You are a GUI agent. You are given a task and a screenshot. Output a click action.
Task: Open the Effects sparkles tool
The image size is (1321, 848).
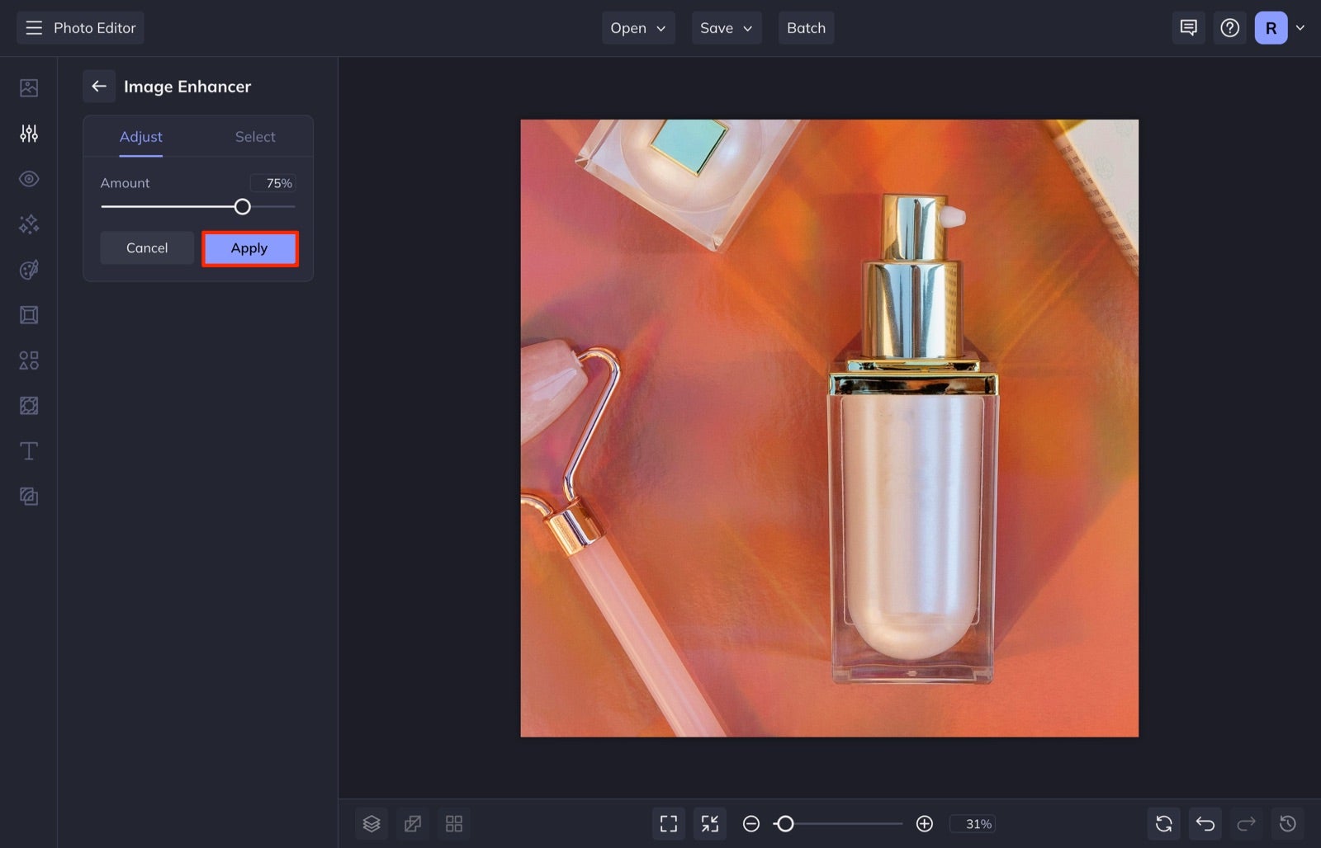tap(29, 224)
